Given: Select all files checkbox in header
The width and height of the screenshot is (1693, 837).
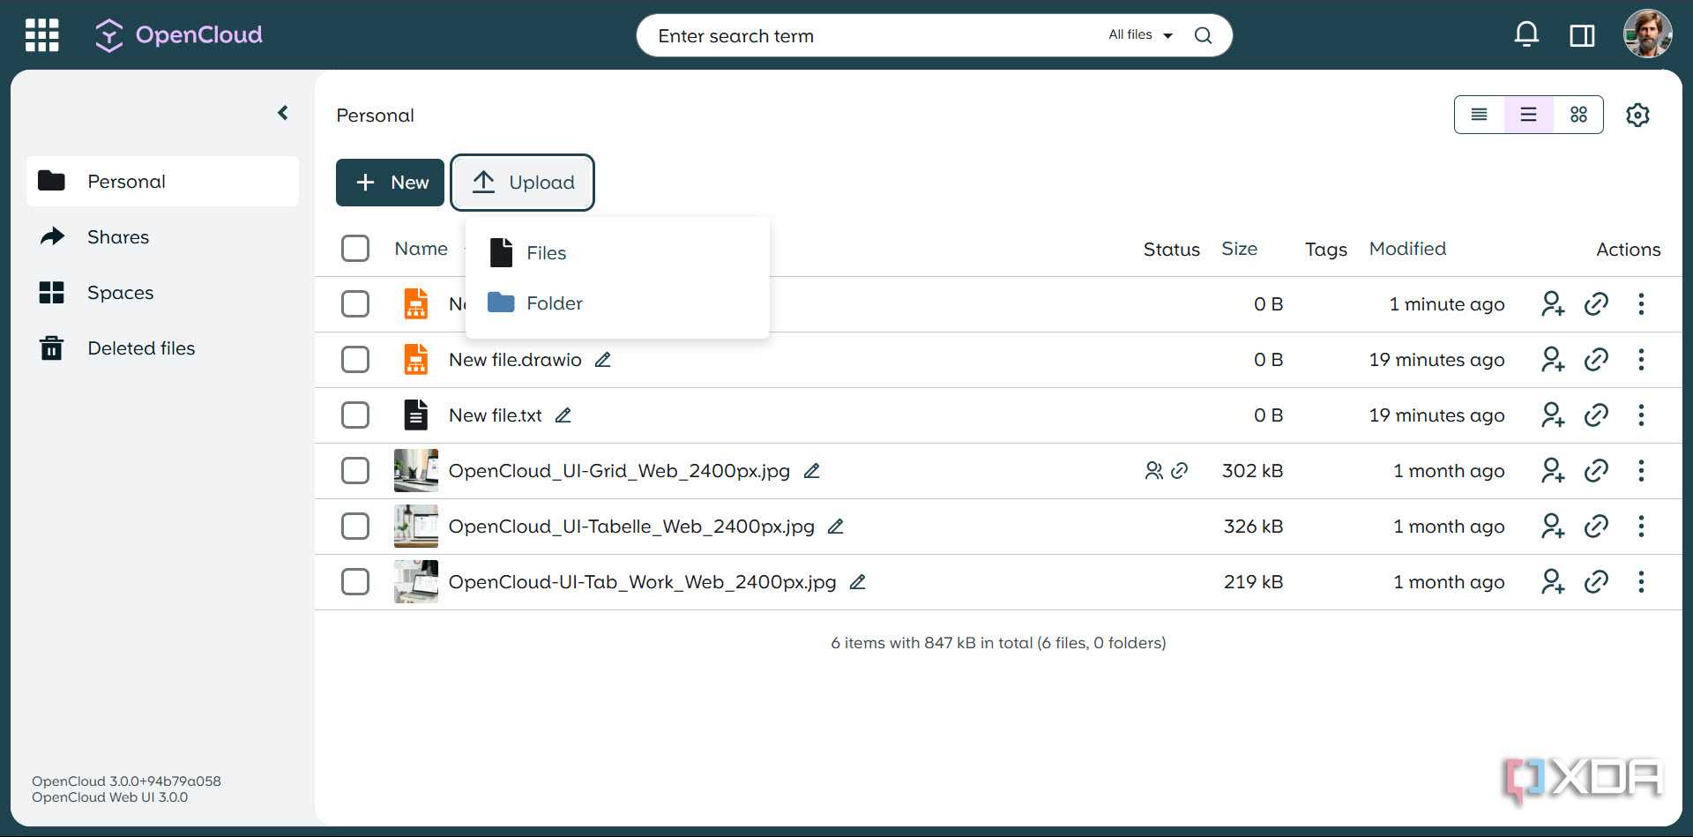Looking at the screenshot, I should click(x=355, y=249).
